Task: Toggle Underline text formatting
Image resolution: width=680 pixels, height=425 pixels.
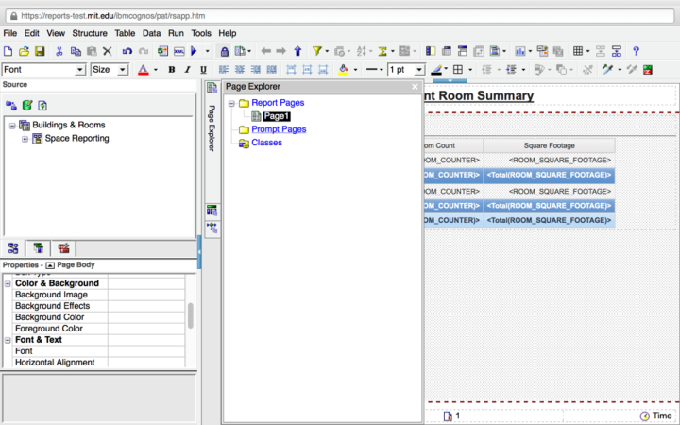Action: point(203,70)
